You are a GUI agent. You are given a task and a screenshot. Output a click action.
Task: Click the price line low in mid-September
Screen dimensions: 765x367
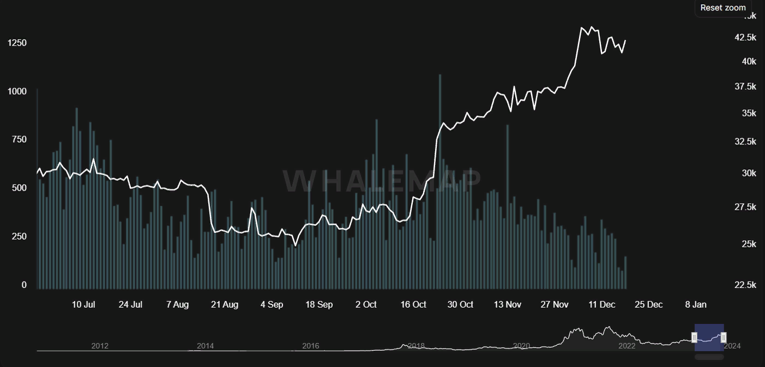[x=296, y=246]
